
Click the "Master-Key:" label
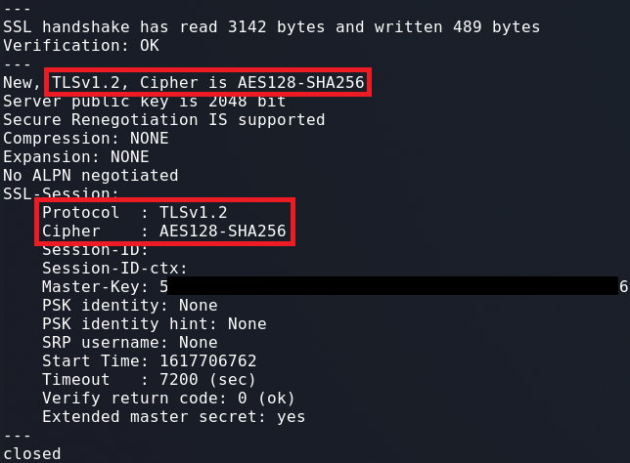(95, 286)
